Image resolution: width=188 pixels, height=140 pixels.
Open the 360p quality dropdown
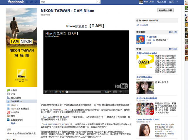(x=108, y=92)
